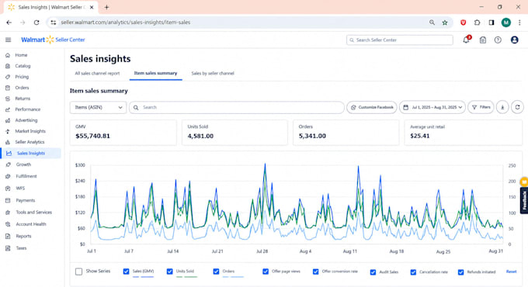Open Orders in the sidebar

coord(22,88)
